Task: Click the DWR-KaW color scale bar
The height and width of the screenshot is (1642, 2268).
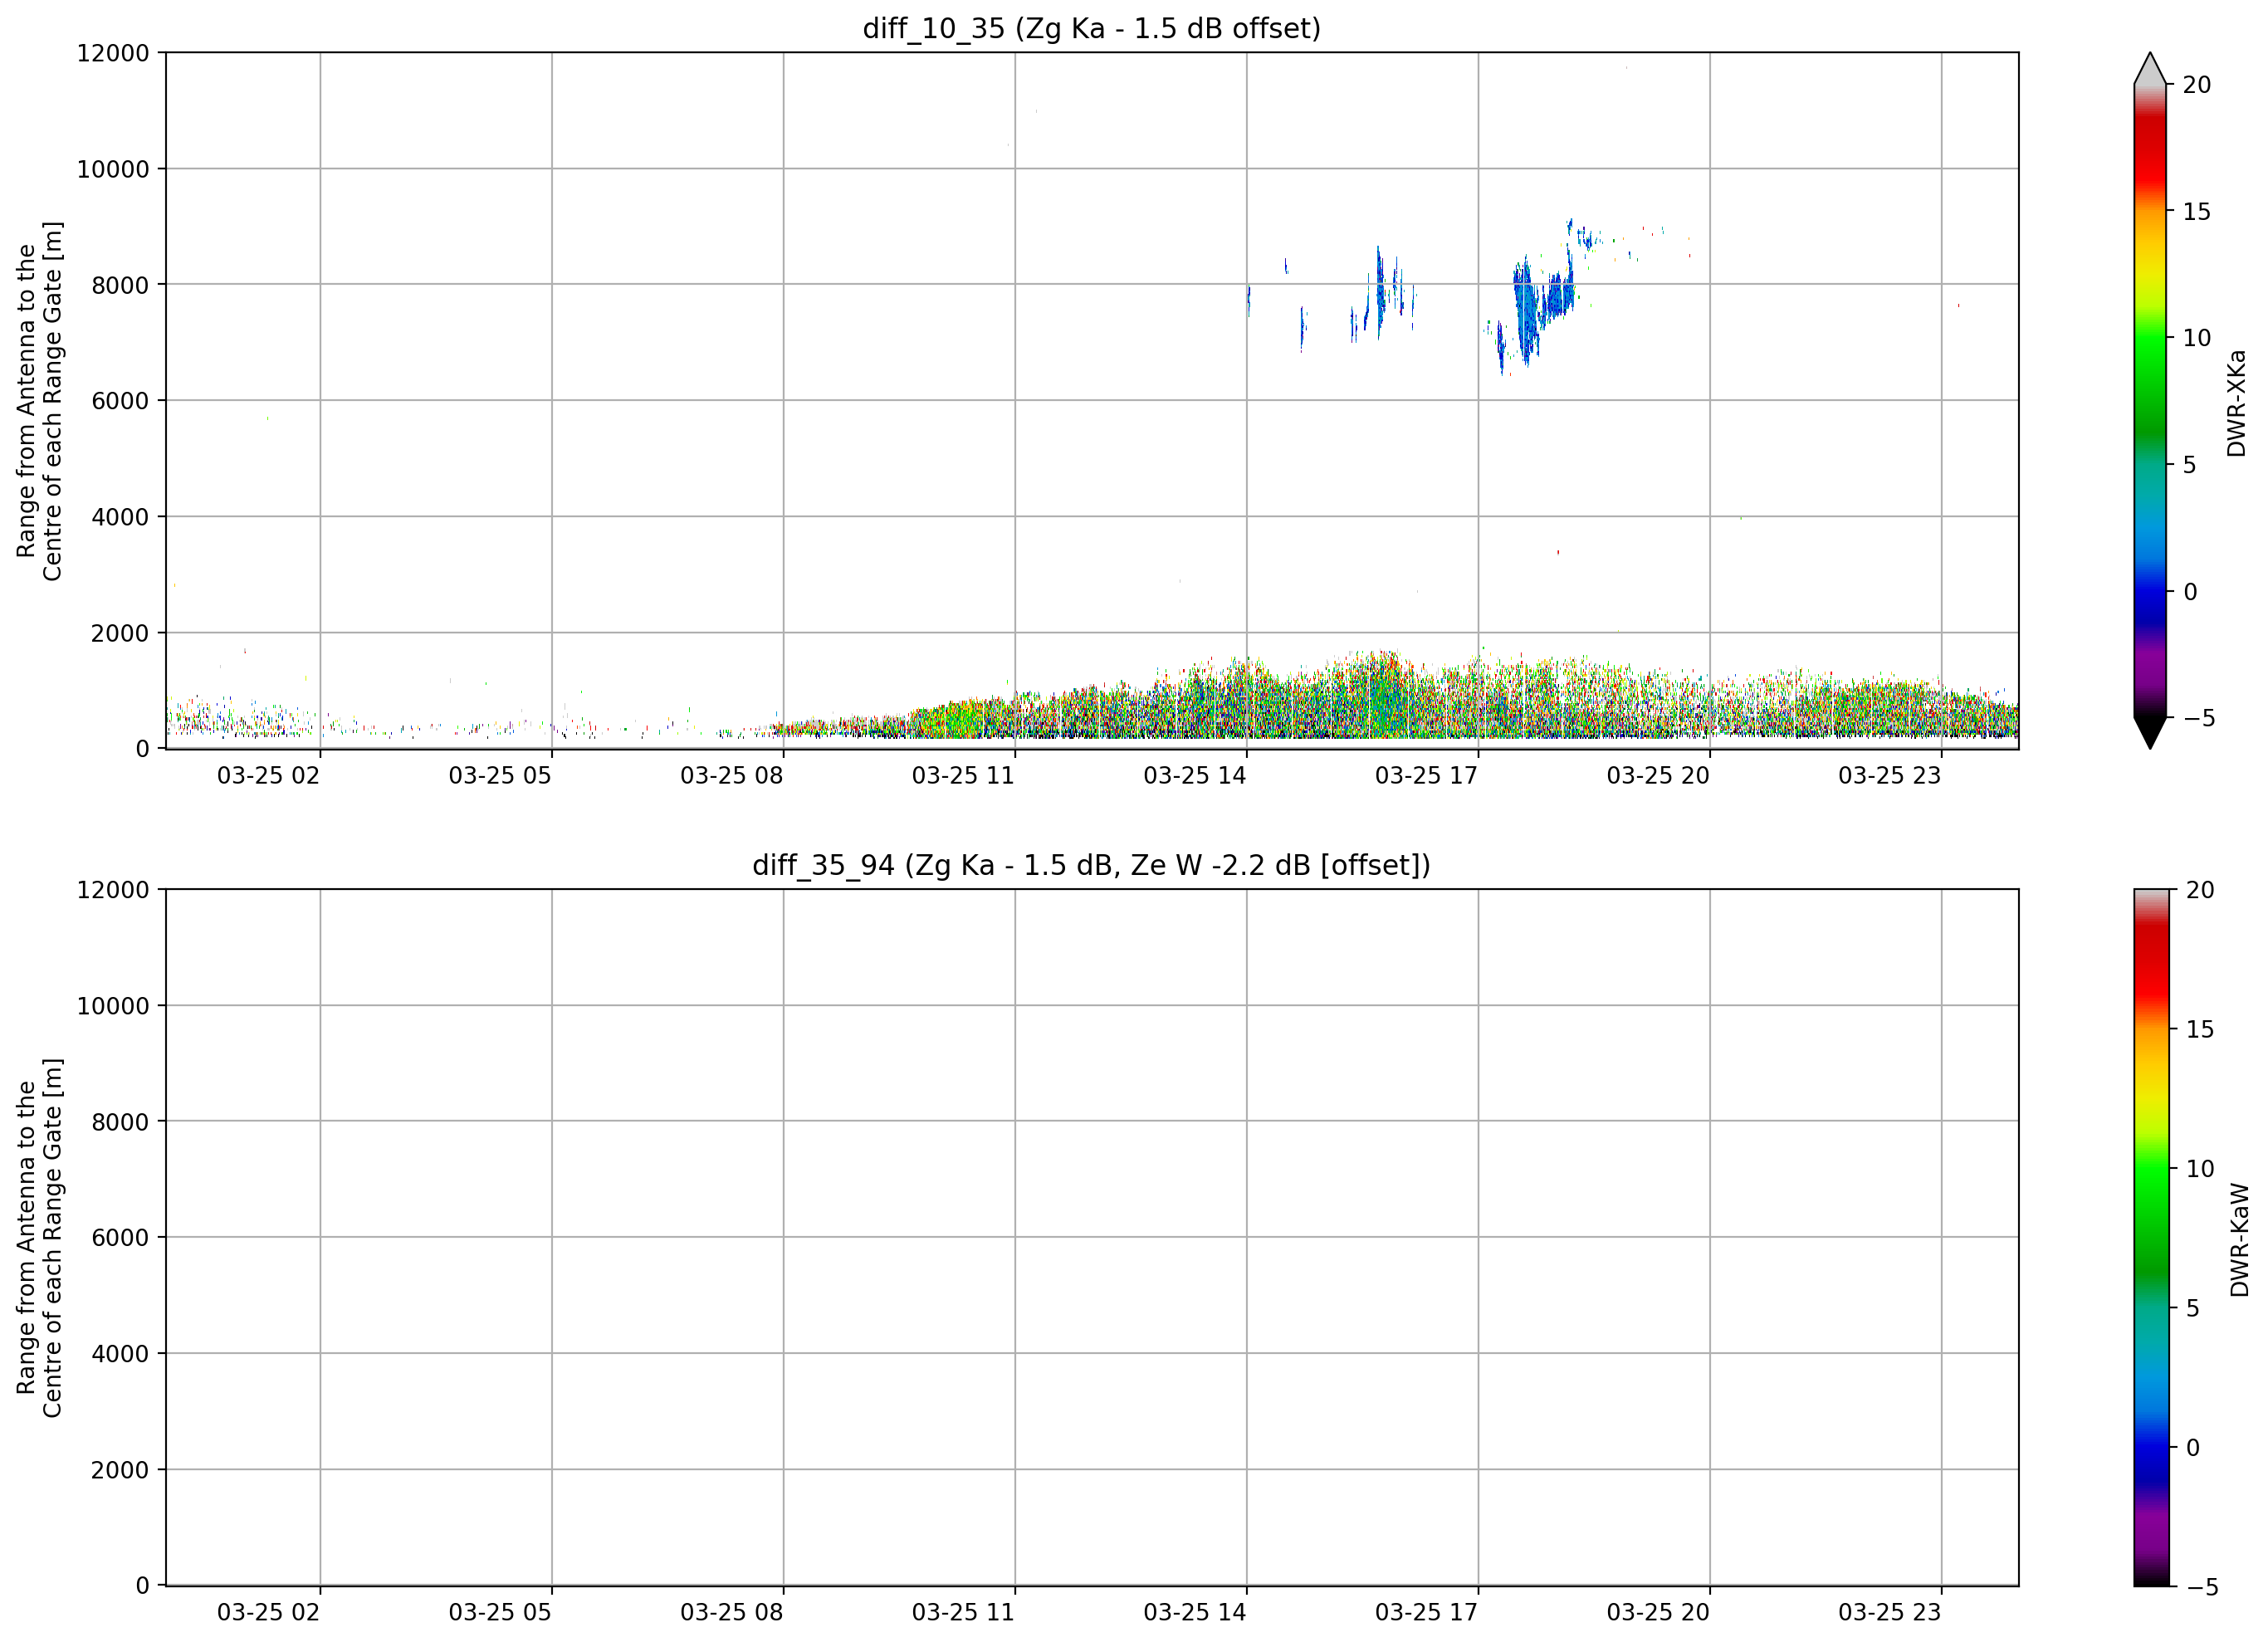Action: click(2152, 1238)
